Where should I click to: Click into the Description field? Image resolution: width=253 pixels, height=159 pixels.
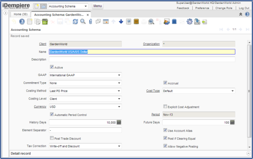(x=142, y=59)
